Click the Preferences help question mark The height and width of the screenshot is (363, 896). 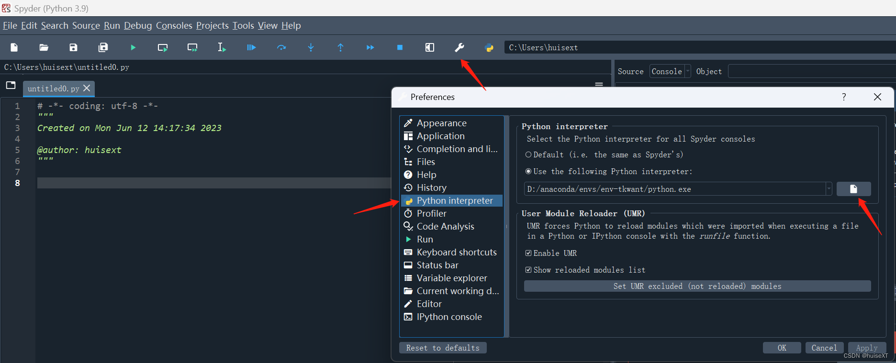coord(844,97)
